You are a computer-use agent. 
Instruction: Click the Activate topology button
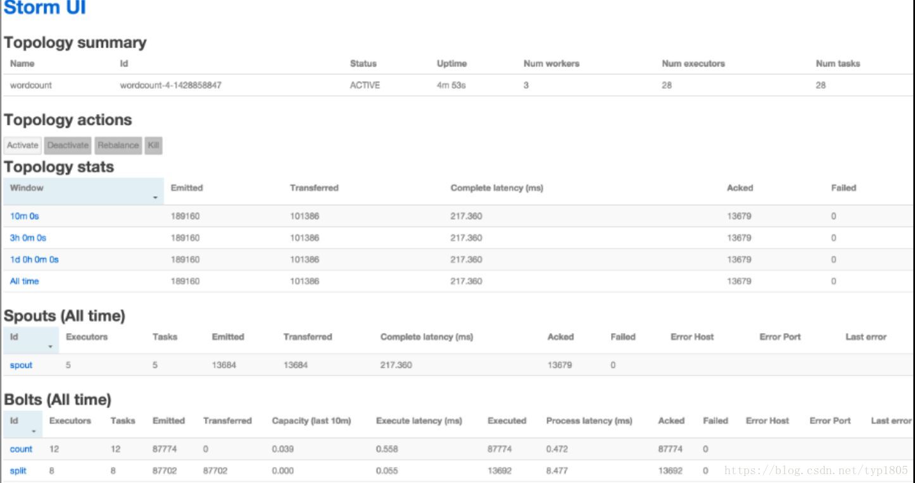pos(23,146)
